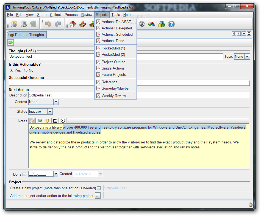Tick the Done checkbox
This screenshot has width=261, height=216.
click(x=24, y=174)
